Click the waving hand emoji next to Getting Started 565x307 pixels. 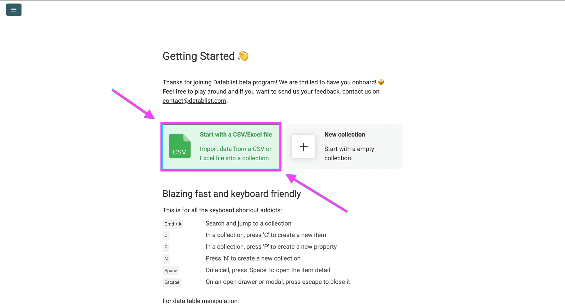coord(242,56)
